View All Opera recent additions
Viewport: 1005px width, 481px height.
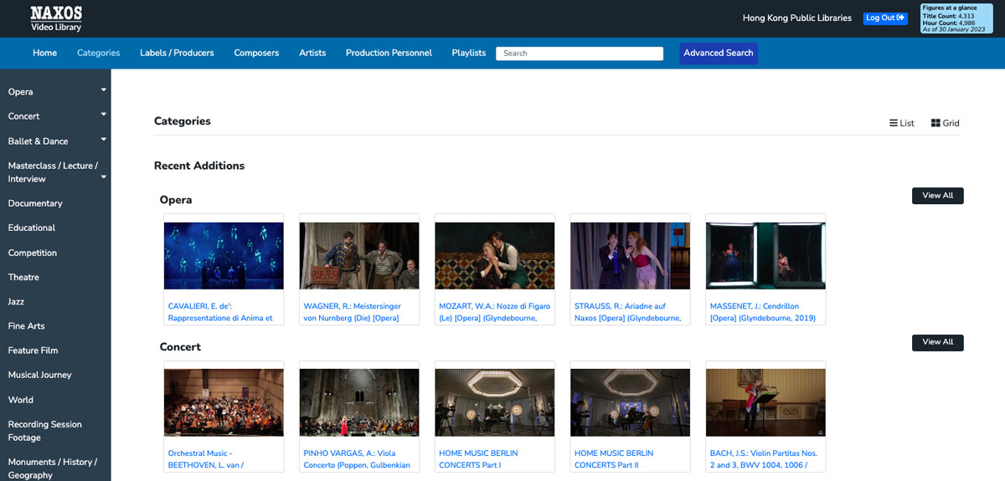tap(937, 196)
